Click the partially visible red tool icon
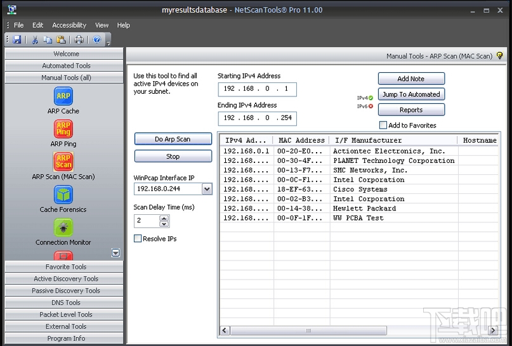This screenshot has width=512, height=346. coord(63,255)
